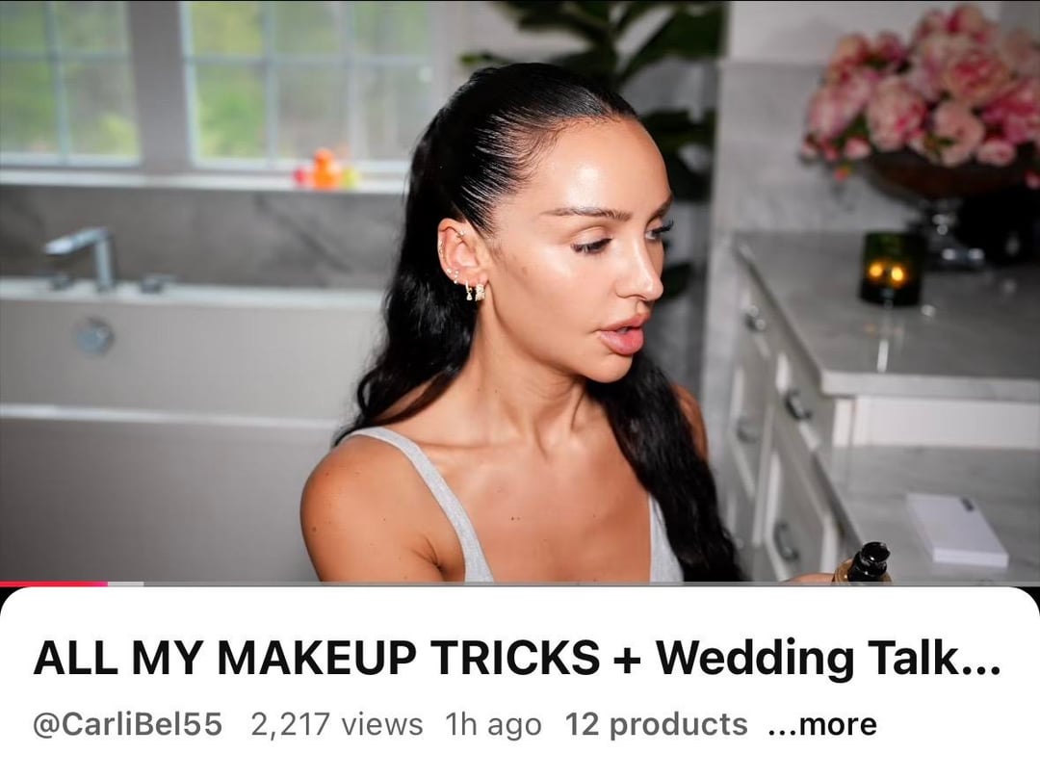Open the @CarliBel55 channel handle
Screen dimensions: 1040x779
[127, 724]
